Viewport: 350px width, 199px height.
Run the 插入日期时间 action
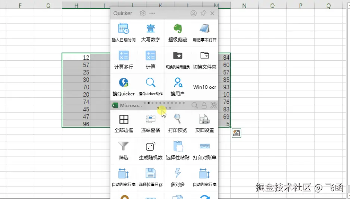(x=124, y=33)
